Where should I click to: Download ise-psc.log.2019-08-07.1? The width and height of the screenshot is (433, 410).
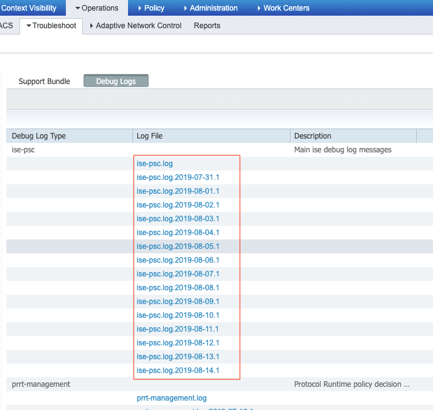click(178, 274)
